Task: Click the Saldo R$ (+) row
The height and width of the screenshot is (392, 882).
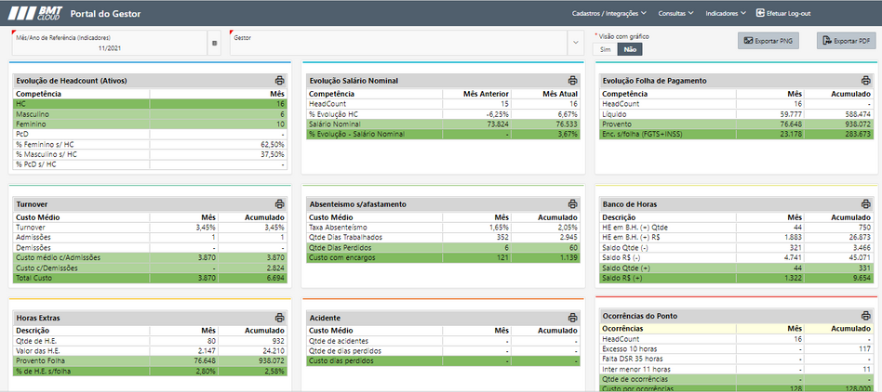Action: point(736,278)
